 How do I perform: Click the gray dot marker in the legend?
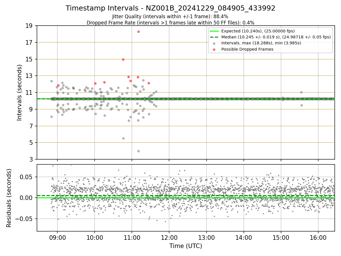(214, 43)
